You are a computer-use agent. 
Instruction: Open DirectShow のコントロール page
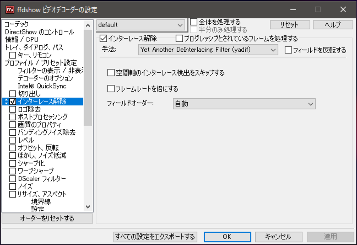39,32
